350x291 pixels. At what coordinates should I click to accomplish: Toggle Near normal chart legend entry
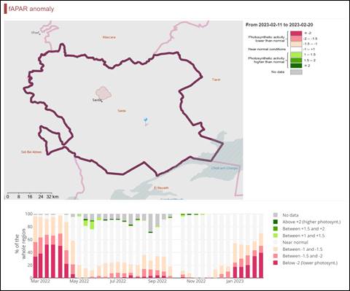pos(291,242)
